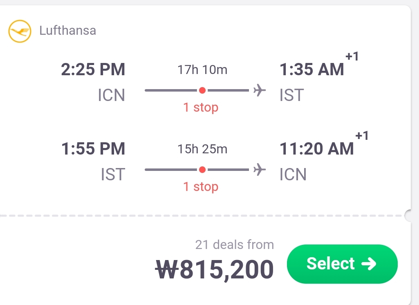Image resolution: width=419 pixels, height=305 pixels.
Task: Click the ₩815,200 price
Action: [x=215, y=269]
